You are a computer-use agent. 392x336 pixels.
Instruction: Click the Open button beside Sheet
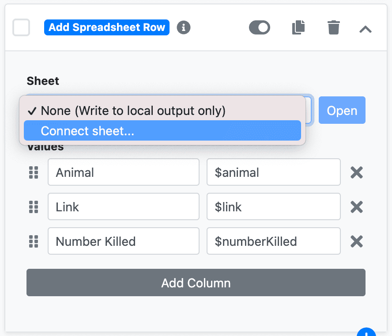(x=342, y=110)
